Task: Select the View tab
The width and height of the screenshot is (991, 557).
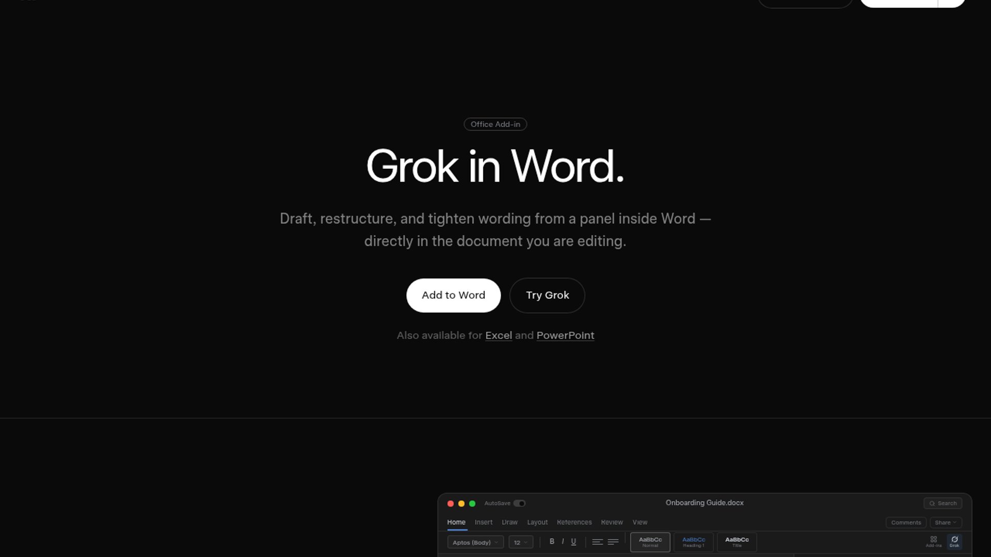Action: pyautogui.click(x=640, y=522)
